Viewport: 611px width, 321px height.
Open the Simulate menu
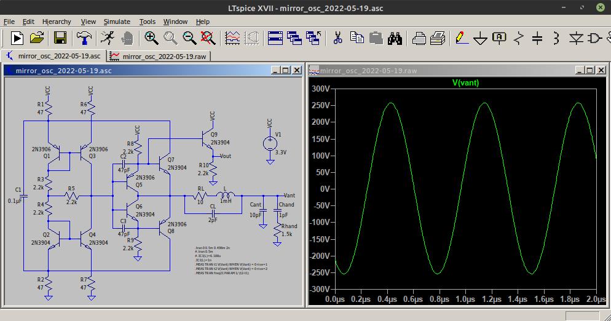point(117,22)
